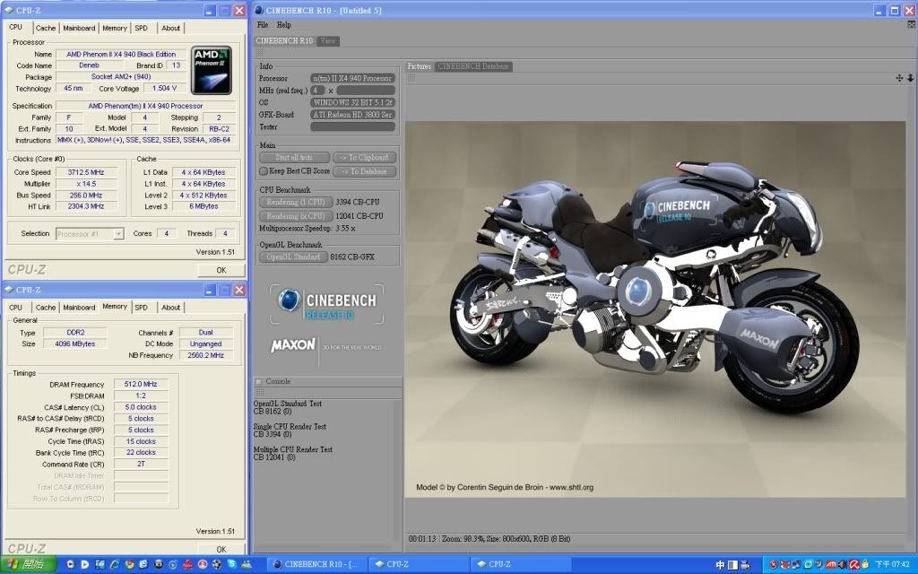Open Skype from the quick launch bar

coord(232,564)
